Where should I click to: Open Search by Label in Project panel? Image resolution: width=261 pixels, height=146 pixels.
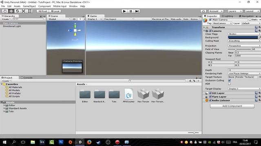coord(194,81)
